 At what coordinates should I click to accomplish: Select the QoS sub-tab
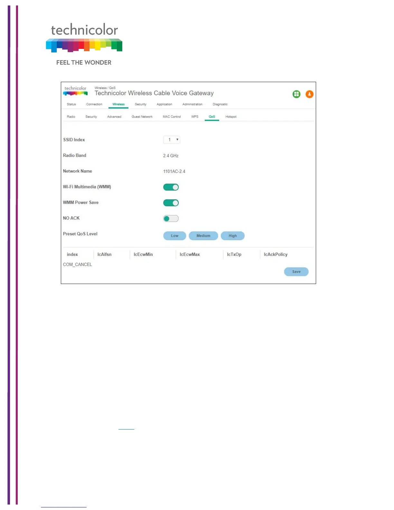pos(212,117)
